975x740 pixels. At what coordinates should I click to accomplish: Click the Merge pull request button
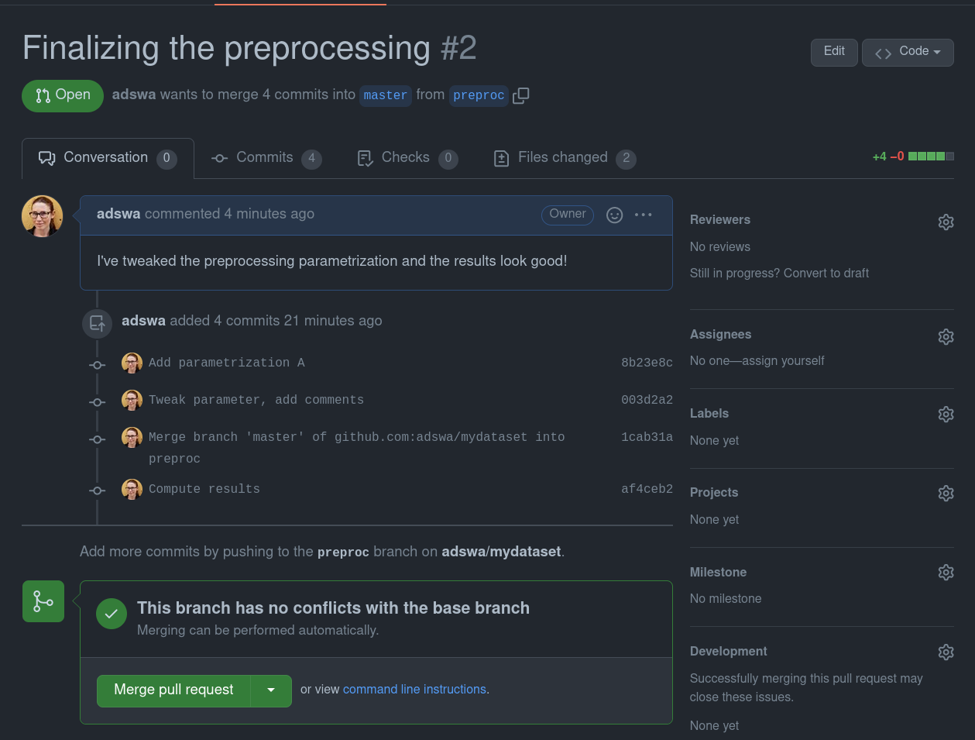(x=173, y=690)
